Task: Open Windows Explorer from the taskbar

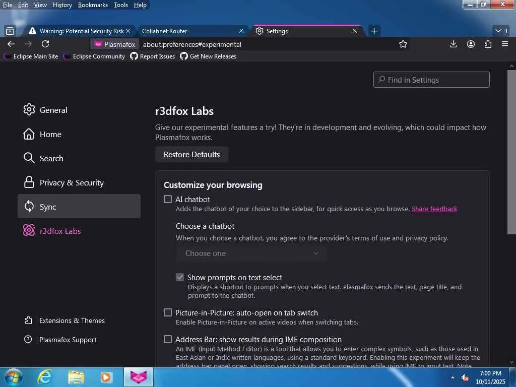Action: (76, 377)
